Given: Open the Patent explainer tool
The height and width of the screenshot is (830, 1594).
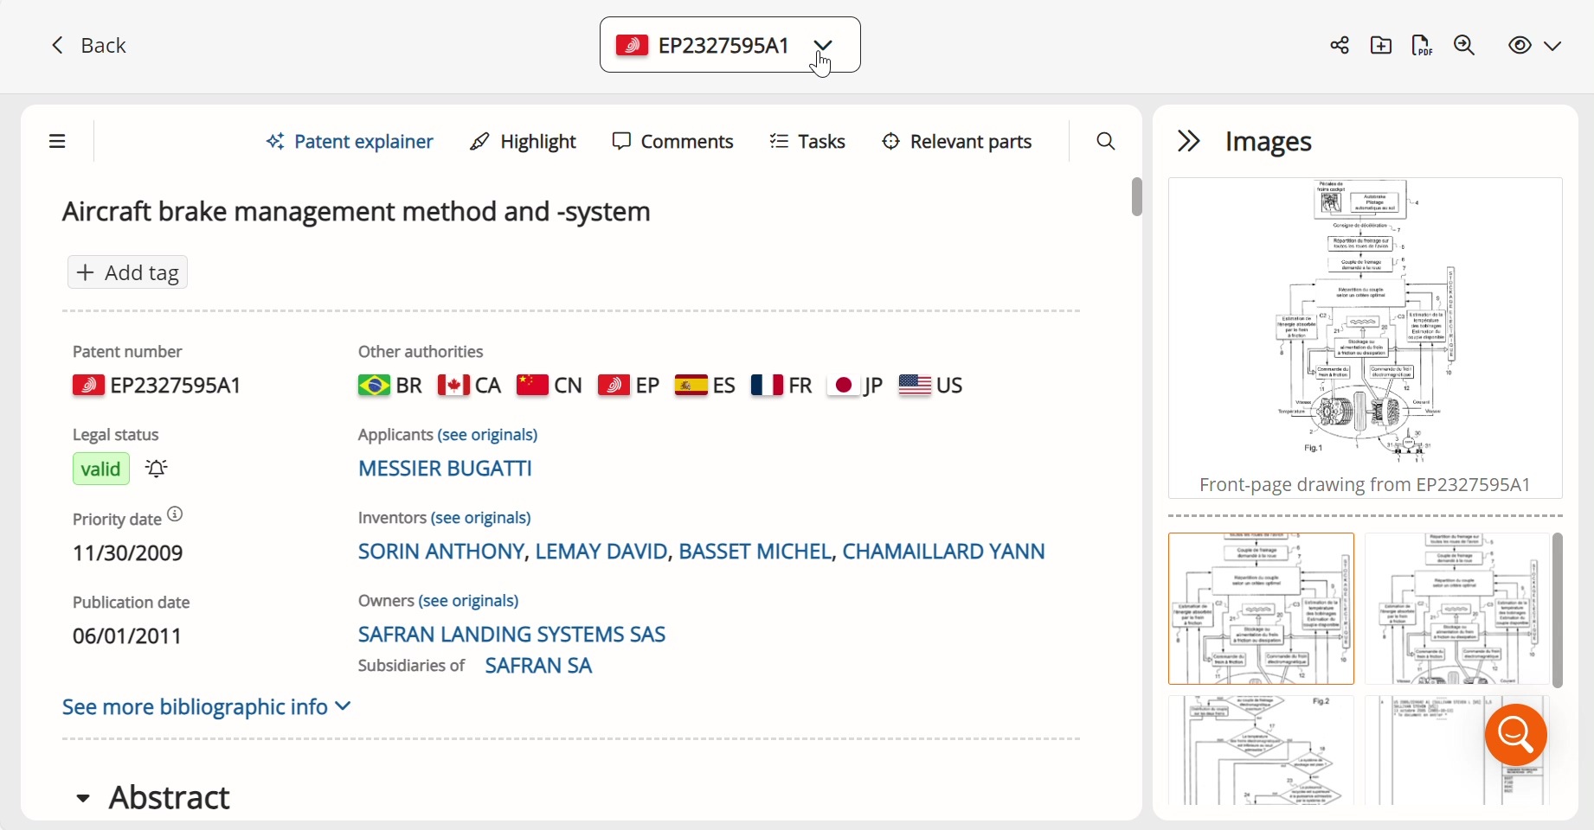Looking at the screenshot, I should 350,141.
